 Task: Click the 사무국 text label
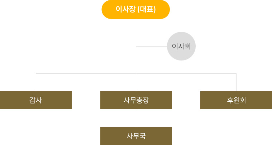[136, 136]
